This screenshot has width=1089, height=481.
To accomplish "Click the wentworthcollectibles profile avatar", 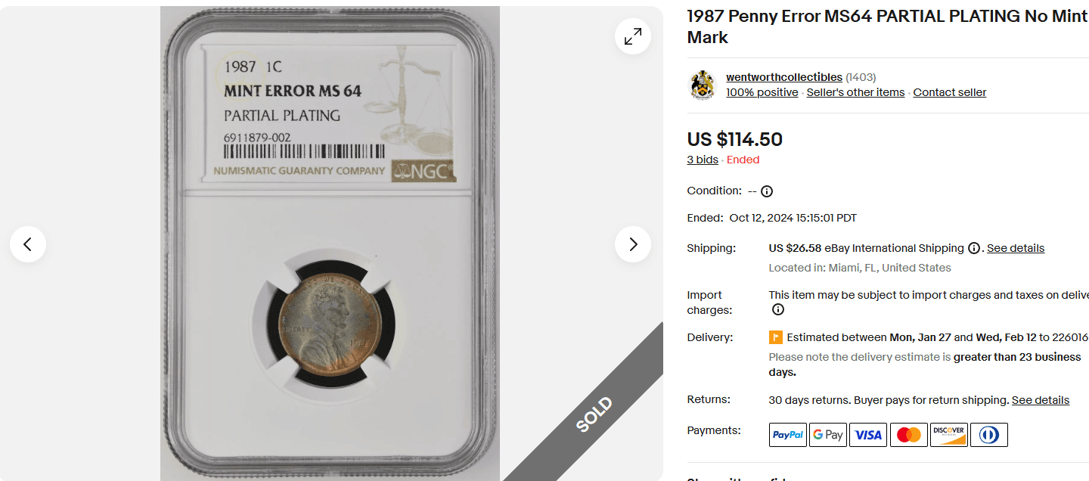I will coord(702,85).
